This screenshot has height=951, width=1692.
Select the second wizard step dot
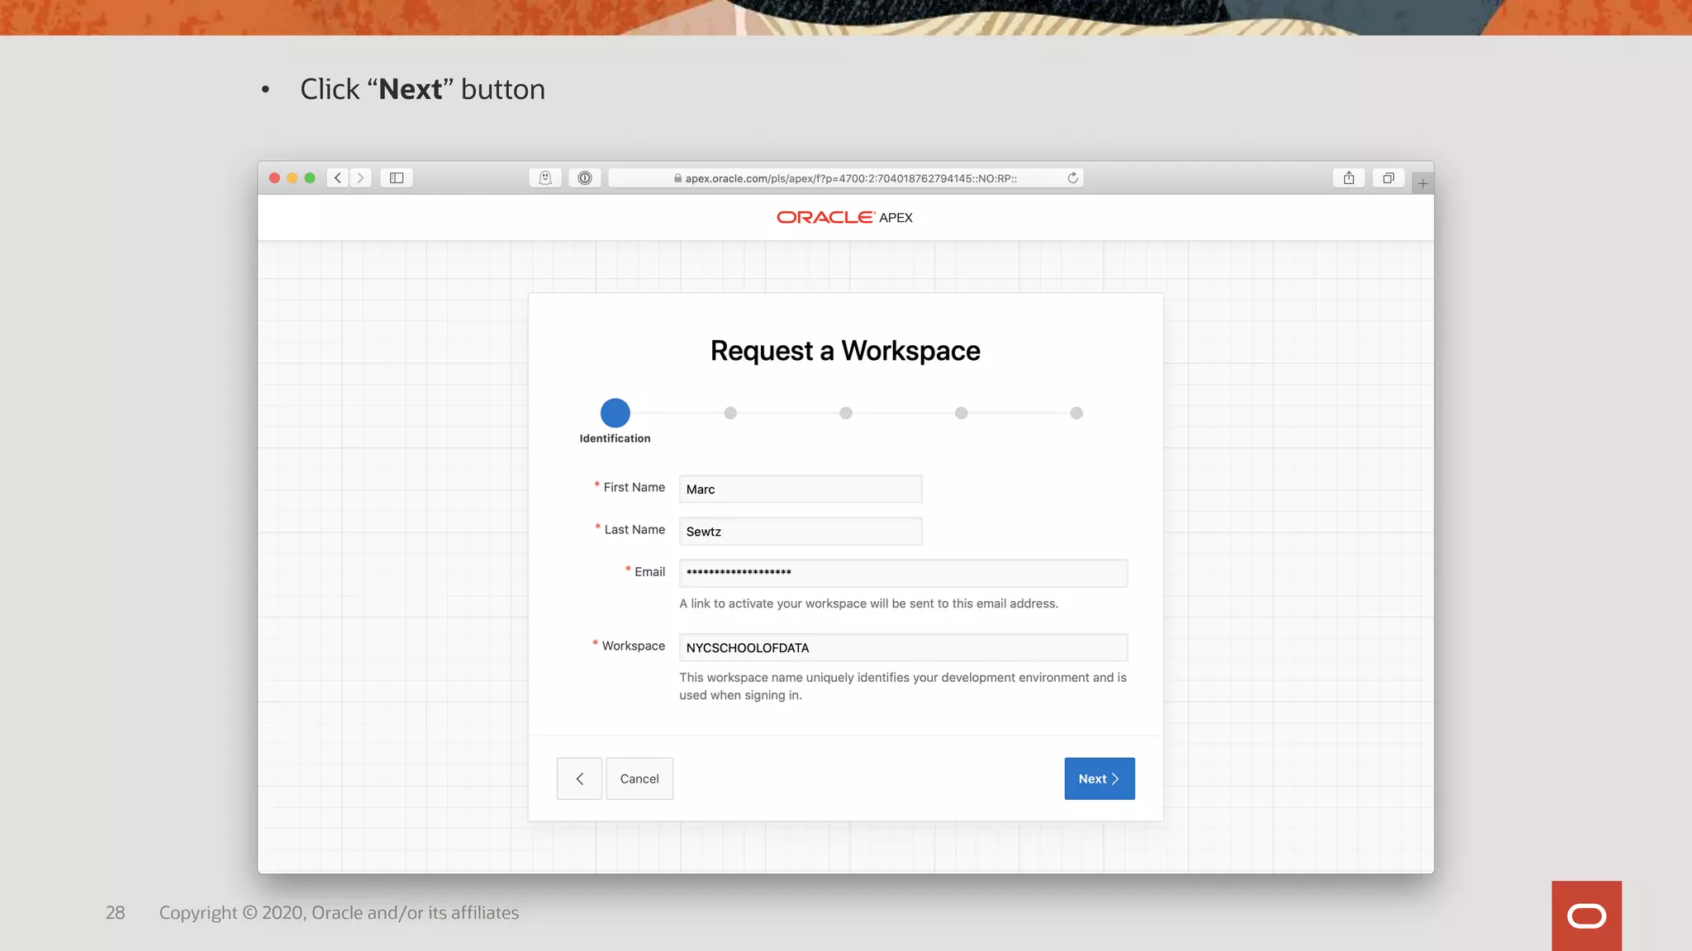[730, 413]
